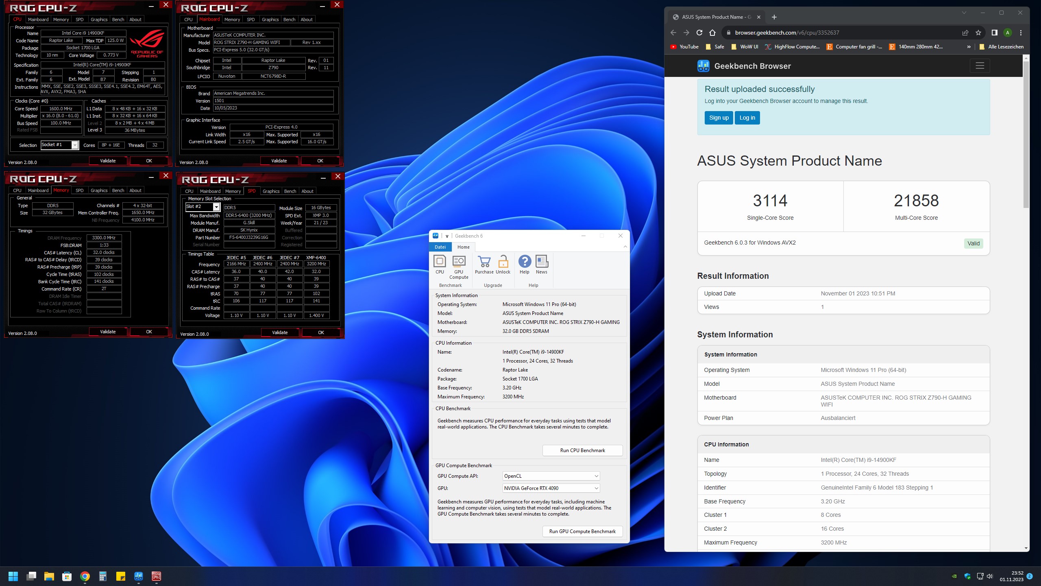1041x586 pixels.
Task: Open the YouTube bookmark
Action: (684, 47)
